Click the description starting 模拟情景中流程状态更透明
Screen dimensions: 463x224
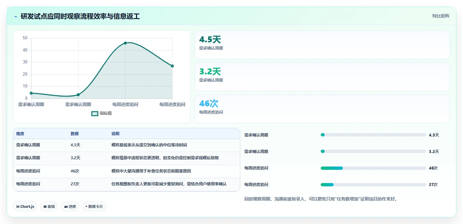(165, 158)
